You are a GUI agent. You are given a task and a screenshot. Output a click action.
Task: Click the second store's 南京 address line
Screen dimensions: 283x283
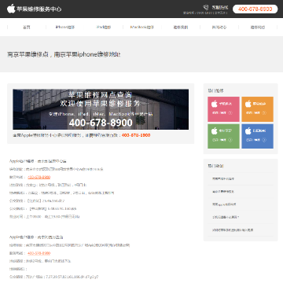click(69, 245)
